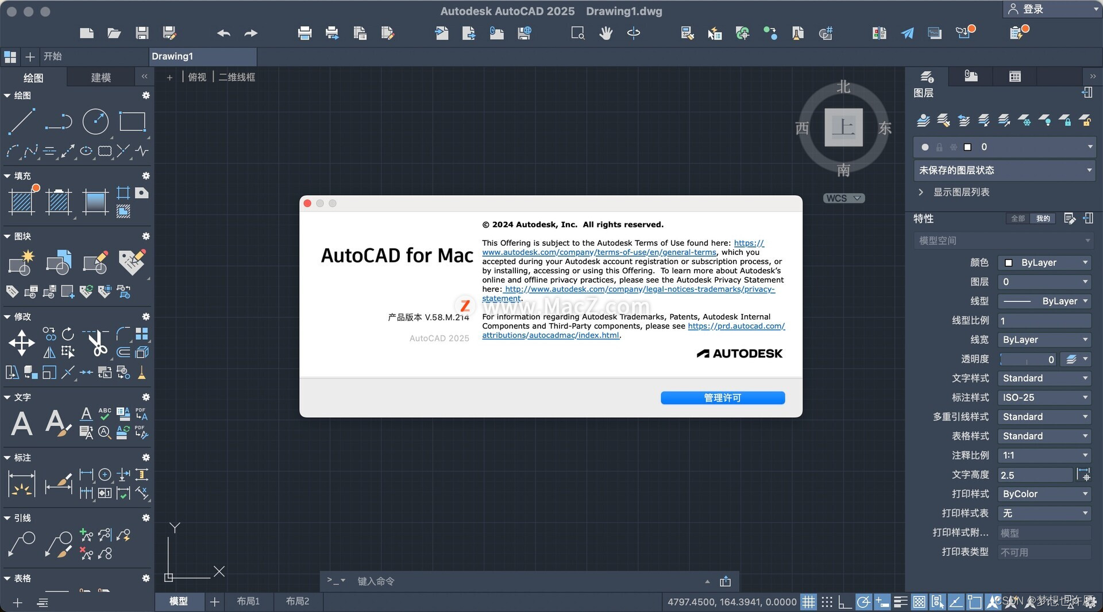Choose the Hatch fill tool
The height and width of the screenshot is (612, 1103).
tap(22, 202)
